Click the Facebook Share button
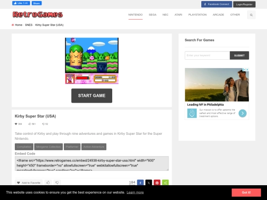The width and height of the screenshot is (267, 200). click(x=37, y=3)
